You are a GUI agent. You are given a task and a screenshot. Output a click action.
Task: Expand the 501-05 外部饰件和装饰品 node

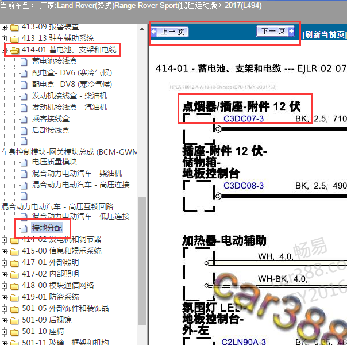(x=4, y=309)
